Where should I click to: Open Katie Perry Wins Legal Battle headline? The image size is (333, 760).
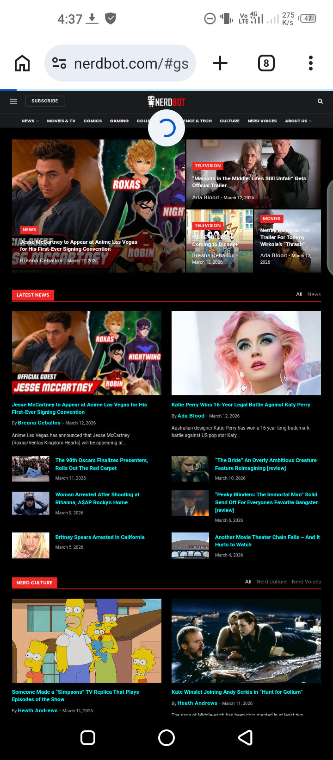[241, 405]
